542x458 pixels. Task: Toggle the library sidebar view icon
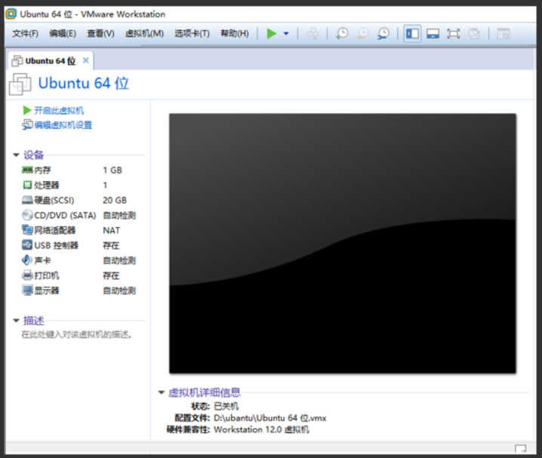pos(412,33)
